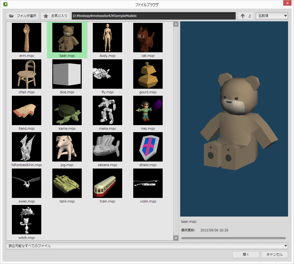Select the NihonbasiKirin.mqo thumbnail

(x=27, y=147)
